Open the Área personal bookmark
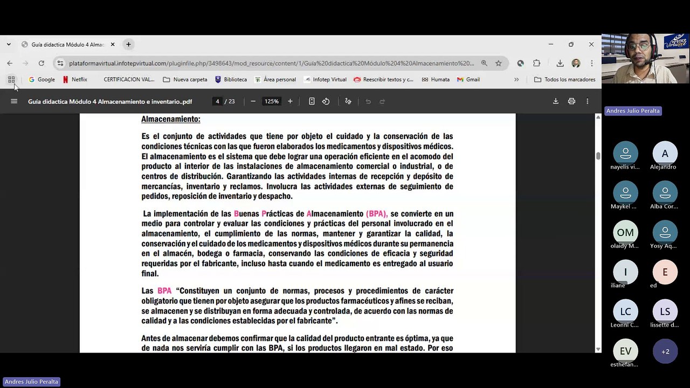The image size is (690, 388). 275,79
